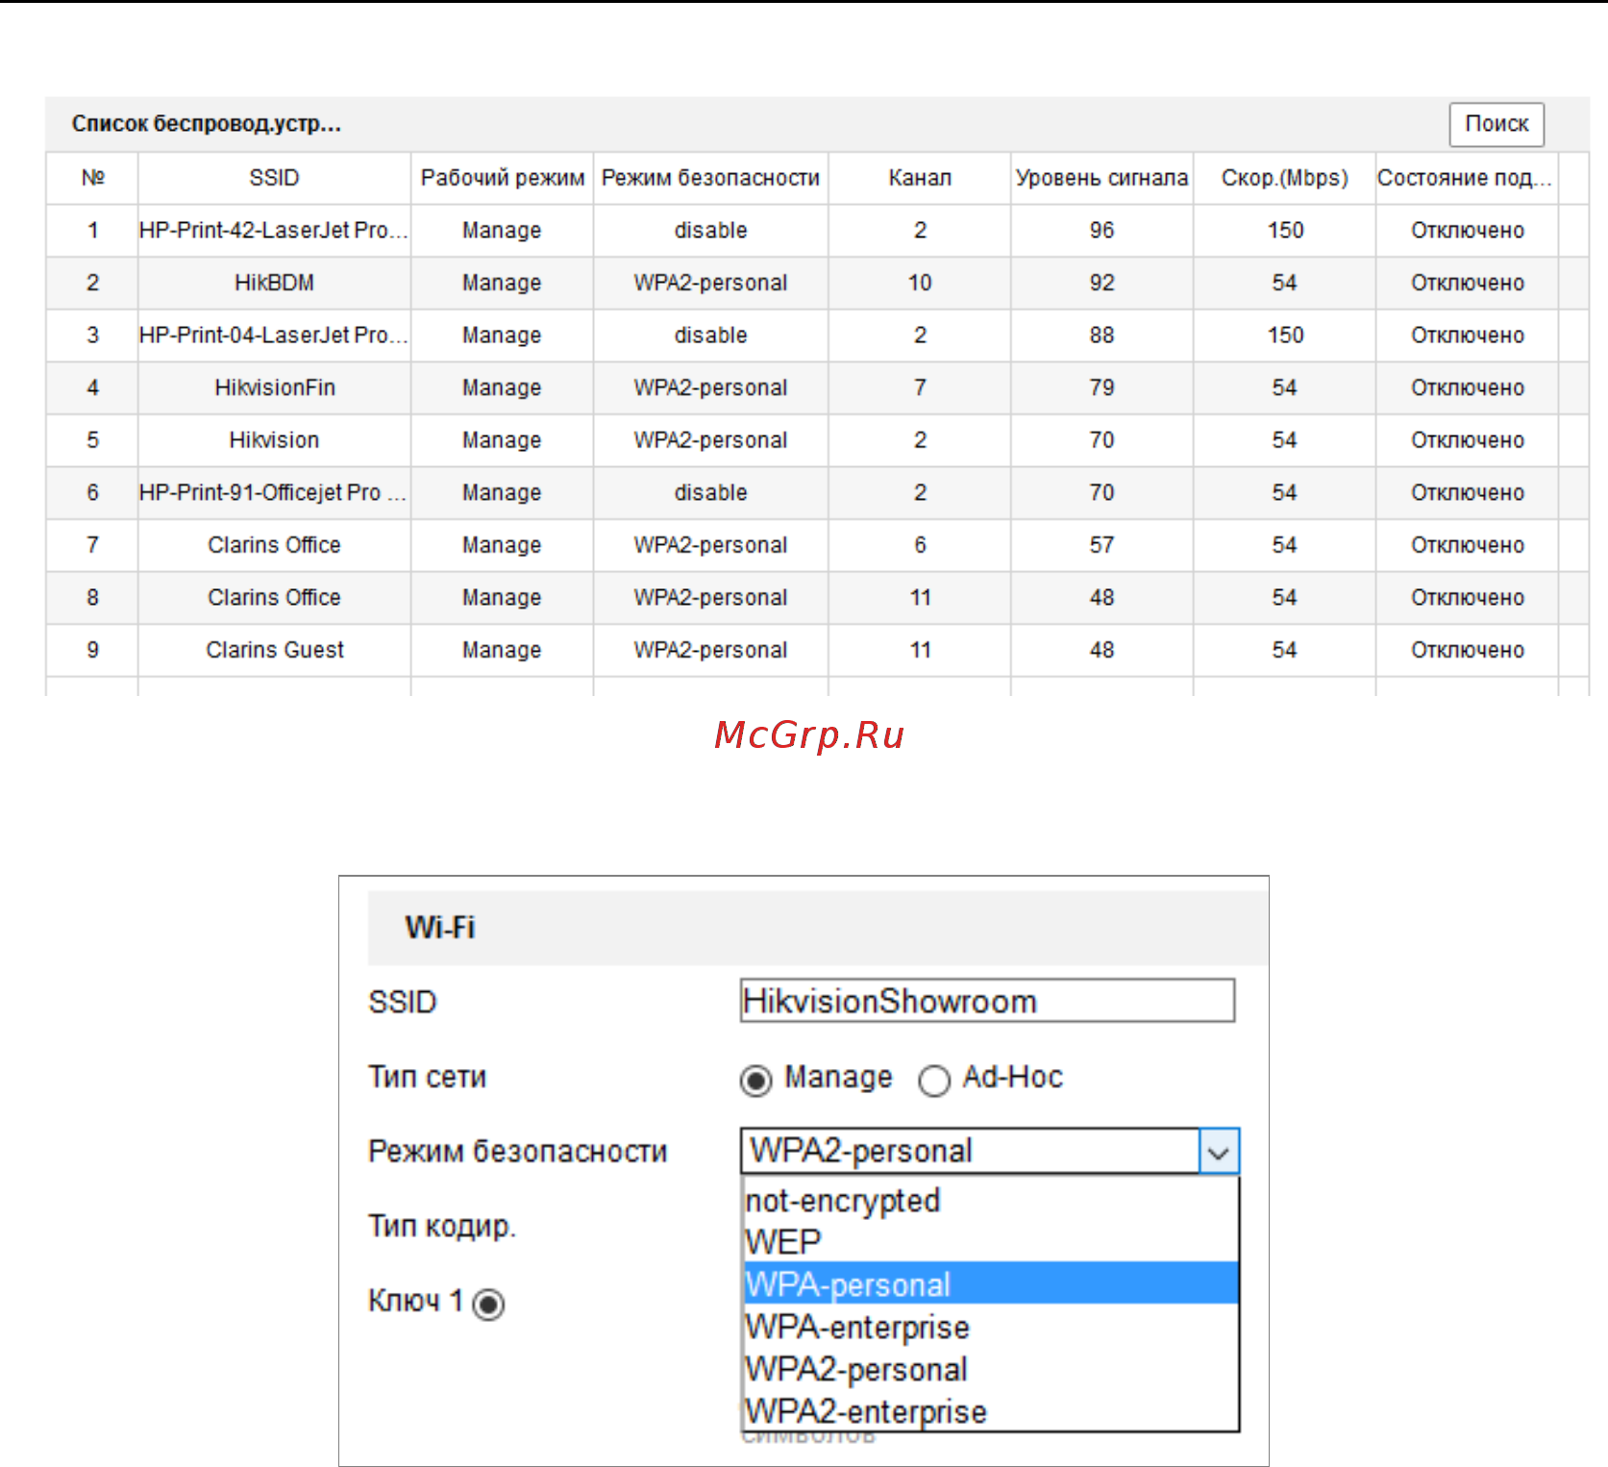Click the Список беспровод.устр... panel title
The height and width of the screenshot is (1467, 1608).
(x=206, y=124)
